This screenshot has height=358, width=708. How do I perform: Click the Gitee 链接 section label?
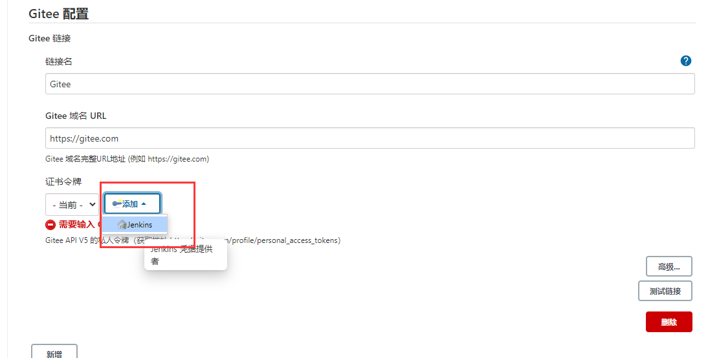pos(50,38)
